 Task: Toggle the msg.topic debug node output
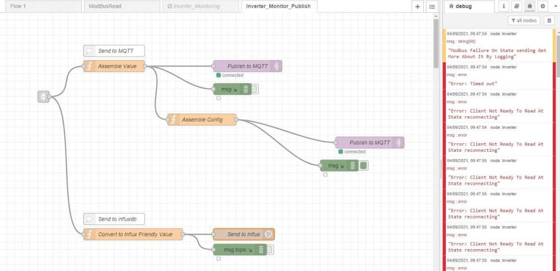270,250
